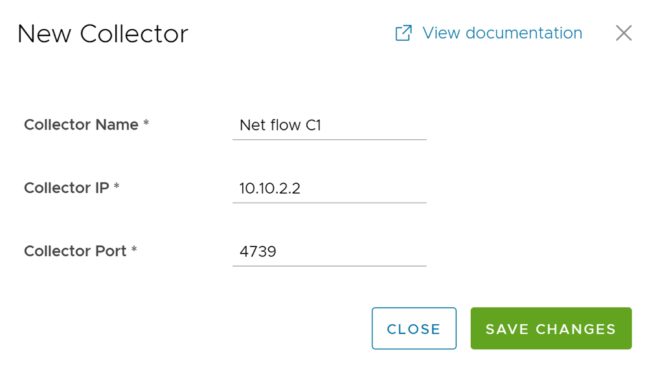The height and width of the screenshot is (365, 647).
Task: Click the New Collector dialog title
Action: coord(102,34)
